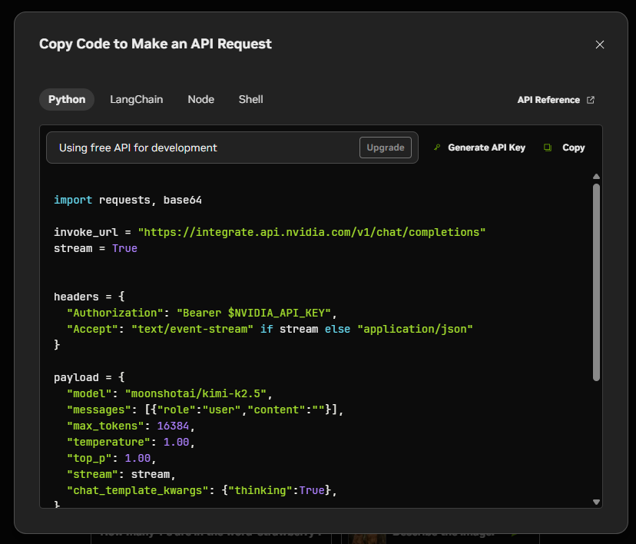
Task: Switch to the LangChain tab
Action: click(136, 99)
